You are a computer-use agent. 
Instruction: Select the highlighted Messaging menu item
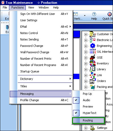pos(41,94)
